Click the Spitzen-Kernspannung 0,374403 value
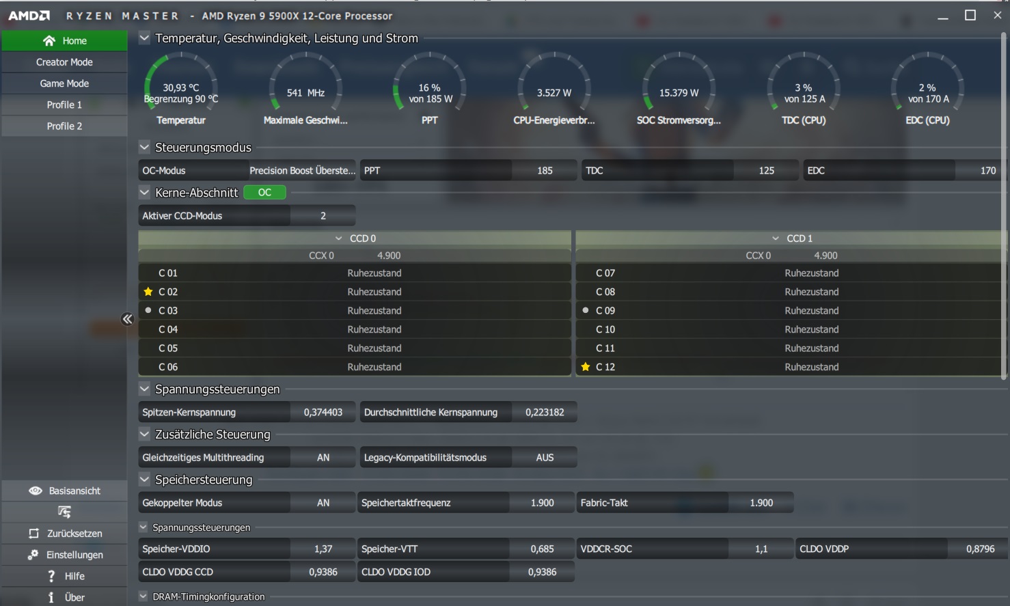 tap(323, 413)
